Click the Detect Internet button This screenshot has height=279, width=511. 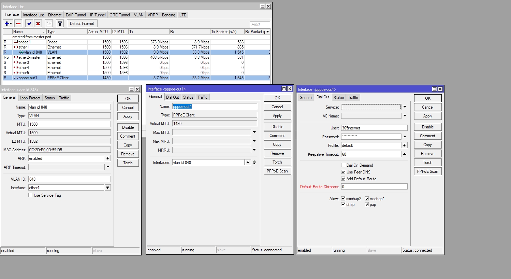point(82,24)
